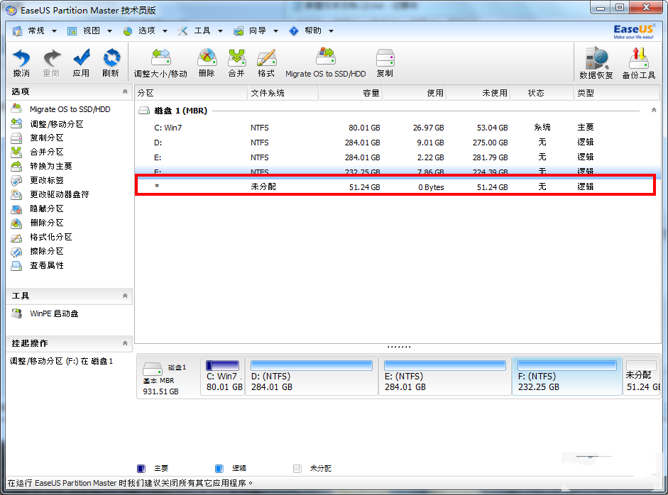The height and width of the screenshot is (495, 668).
Task: Sort by the 使用 column header
Action: [415, 93]
